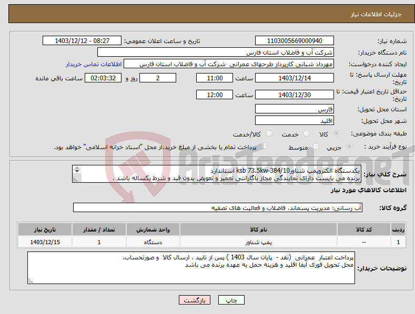Viewport: 415px width, 314px height.
Task: Select the کالا/خدمت radio button
Action: coord(269,133)
